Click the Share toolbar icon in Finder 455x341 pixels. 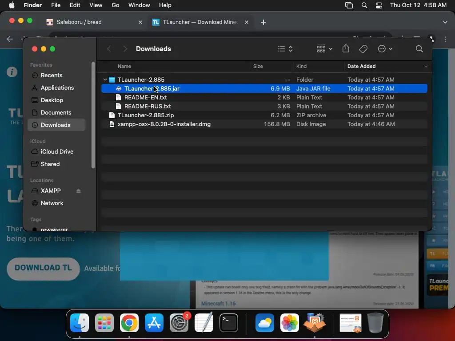346,48
